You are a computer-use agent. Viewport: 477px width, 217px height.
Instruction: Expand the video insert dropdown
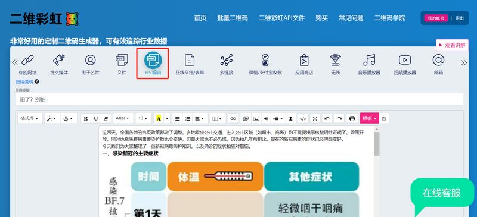pos(278,118)
